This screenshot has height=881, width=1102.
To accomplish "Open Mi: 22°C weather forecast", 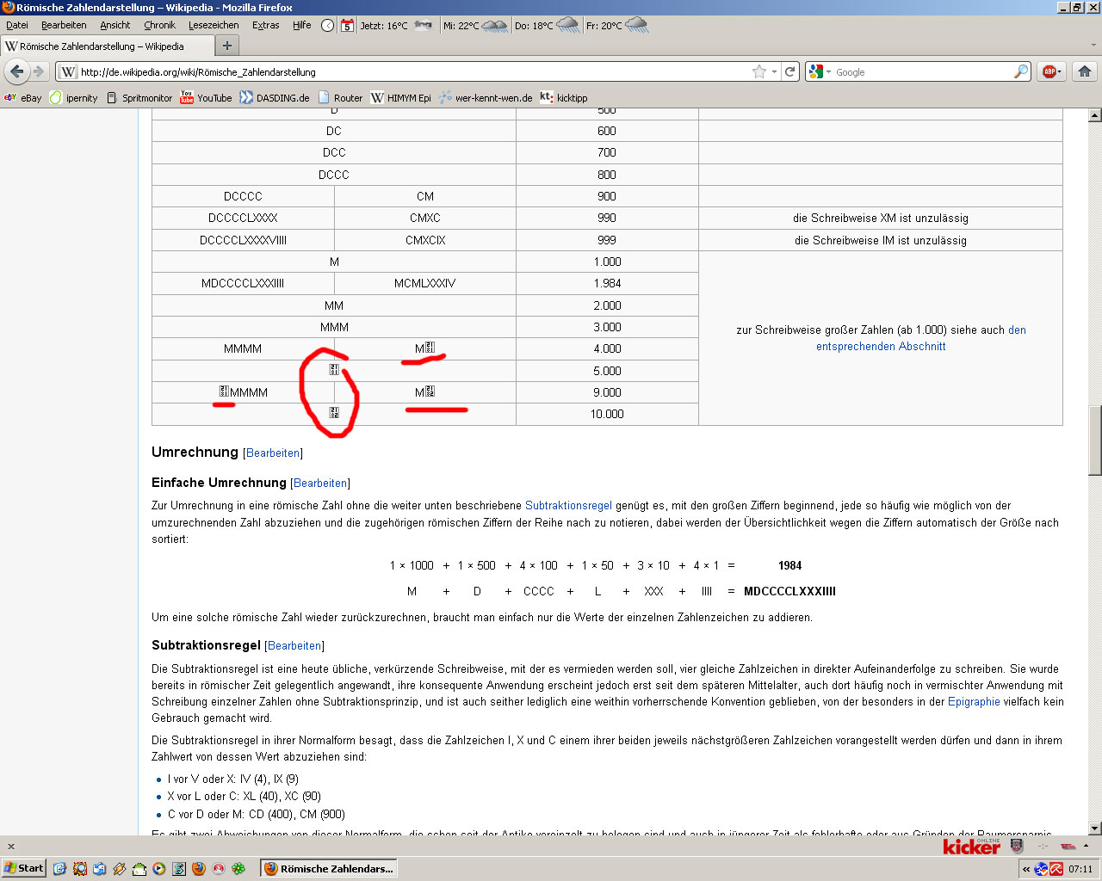I will (x=475, y=25).
